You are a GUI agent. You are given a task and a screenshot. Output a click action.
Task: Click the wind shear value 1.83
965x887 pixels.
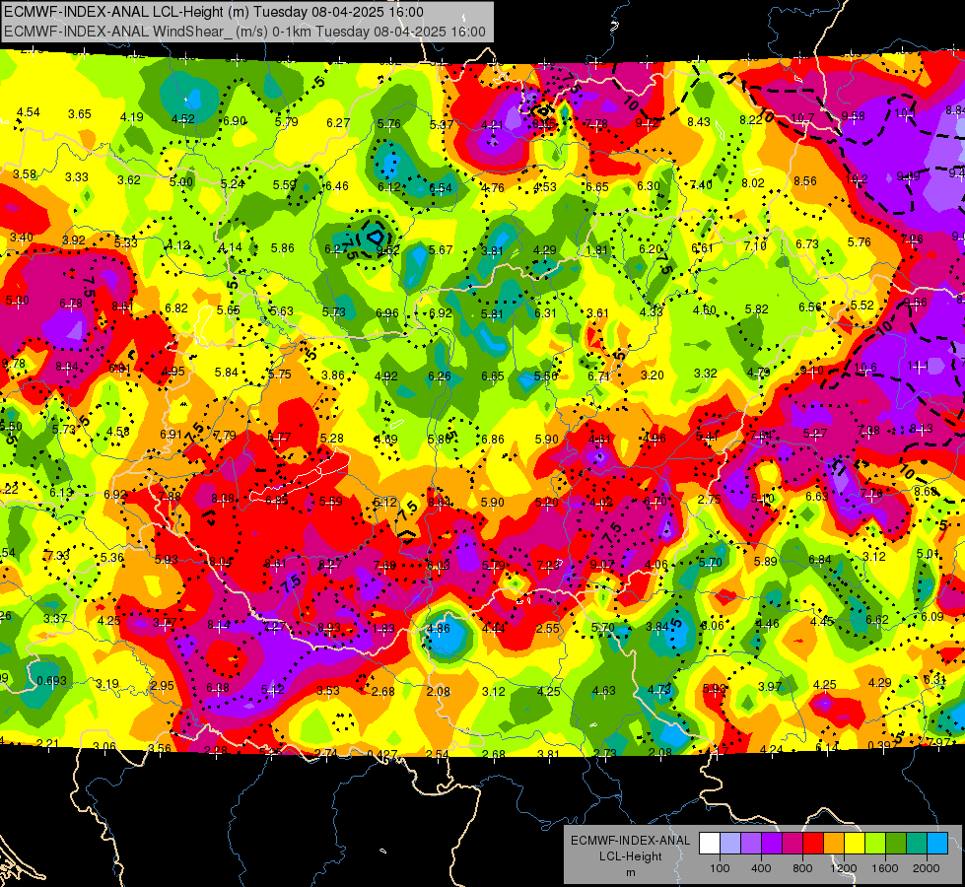tap(383, 629)
